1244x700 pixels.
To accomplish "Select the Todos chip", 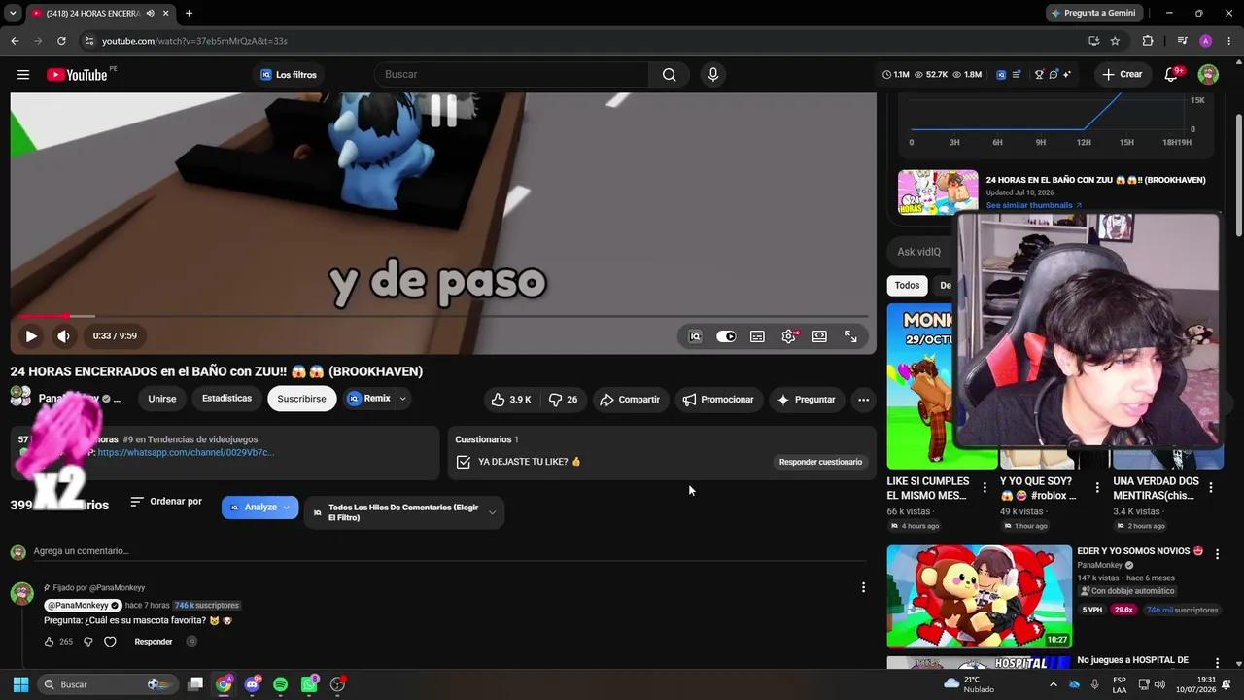I will (907, 286).
